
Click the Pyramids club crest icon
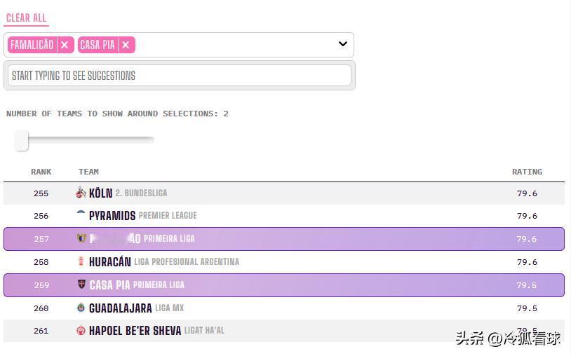pos(81,214)
